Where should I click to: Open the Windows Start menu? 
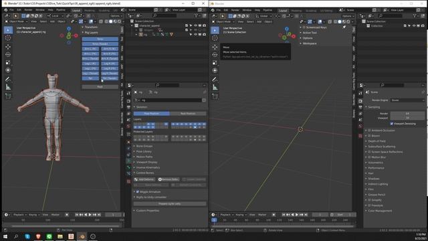[x=5, y=236]
